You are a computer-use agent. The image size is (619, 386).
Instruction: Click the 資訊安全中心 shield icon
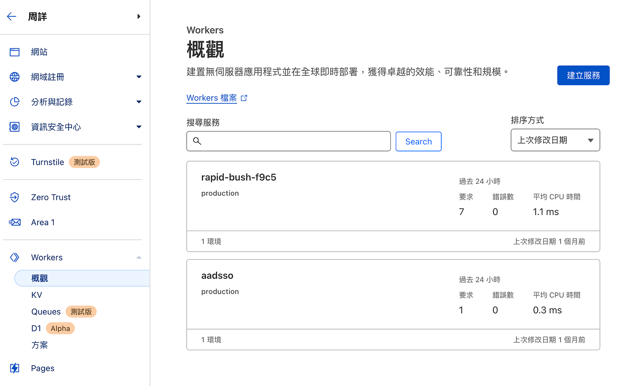pos(15,127)
